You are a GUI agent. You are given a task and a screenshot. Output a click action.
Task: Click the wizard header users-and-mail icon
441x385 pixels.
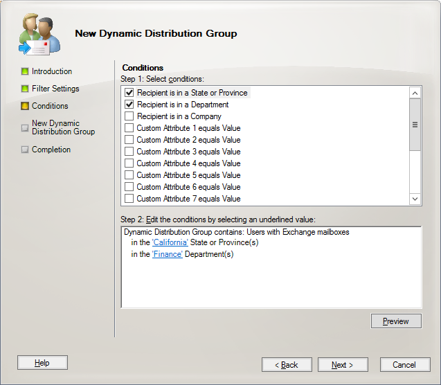pos(39,34)
